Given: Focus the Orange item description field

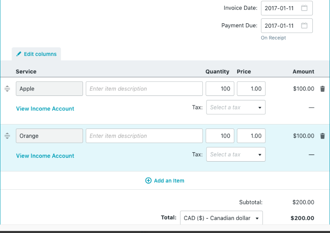Looking at the screenshot, I should click(144, 136).
